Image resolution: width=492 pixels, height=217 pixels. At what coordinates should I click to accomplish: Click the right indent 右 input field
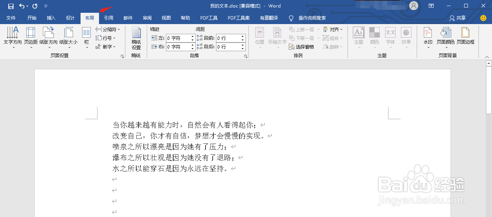[x=178, y=47]
